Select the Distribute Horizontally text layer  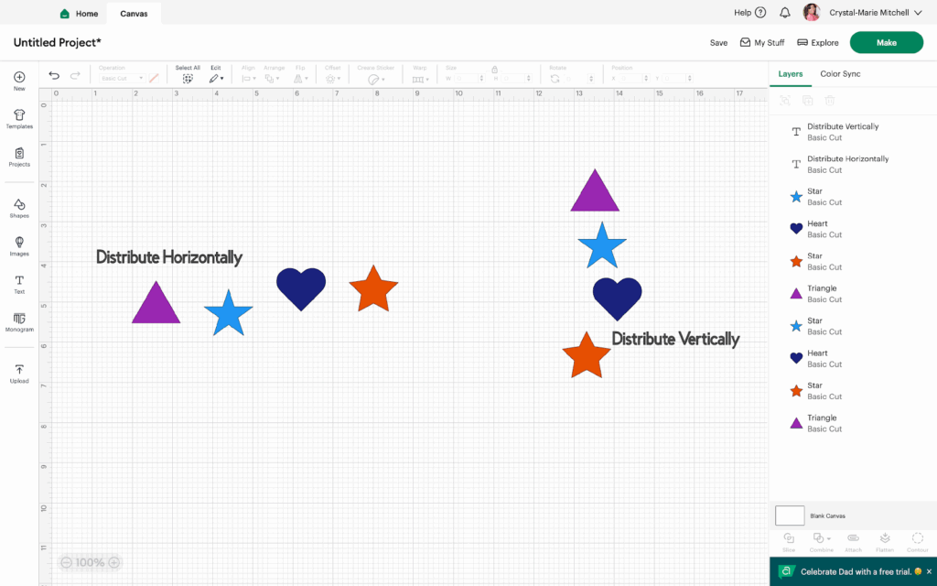coord(852,164)
